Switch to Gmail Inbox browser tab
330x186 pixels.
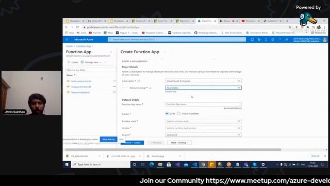tap(97, 21)
